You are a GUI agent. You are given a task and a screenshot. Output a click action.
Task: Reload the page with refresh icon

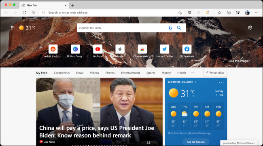point(24,13)
